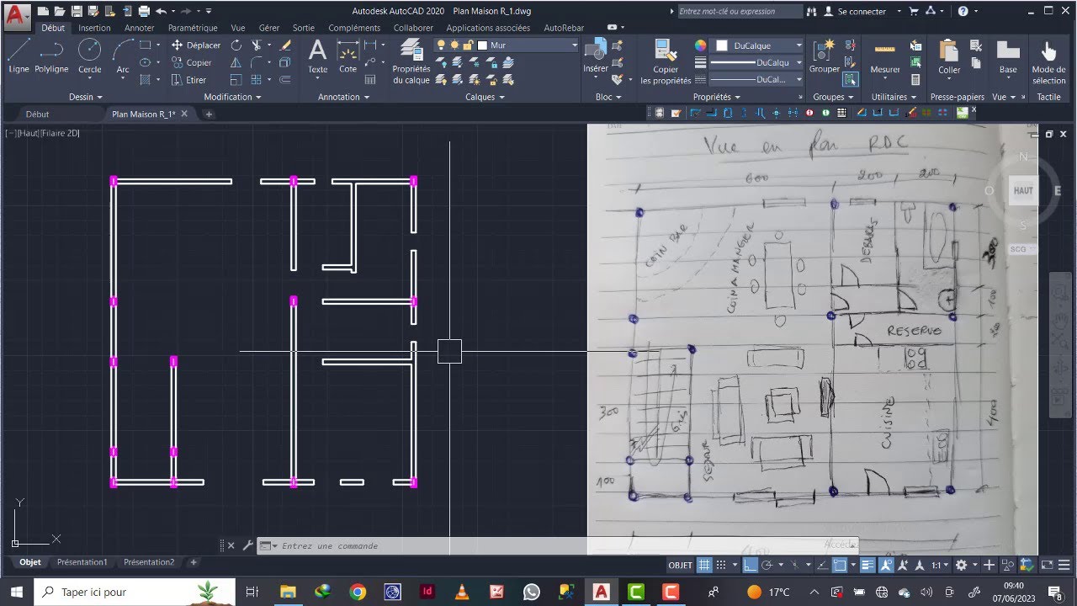Open the Help question mark icon
The height and width of the screenshot is (606, 1077).
point(963,11)
